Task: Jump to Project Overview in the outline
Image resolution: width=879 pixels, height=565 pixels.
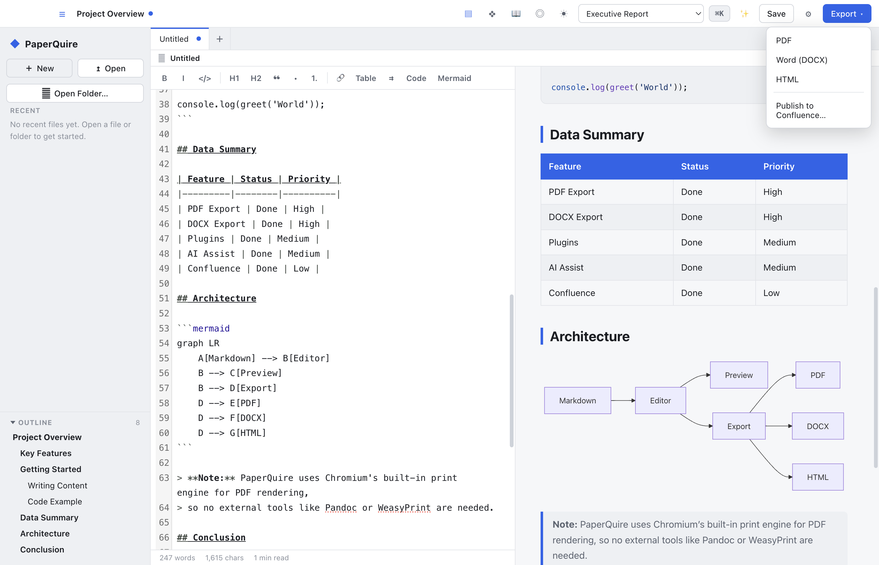Action: [x=47, y=437]
